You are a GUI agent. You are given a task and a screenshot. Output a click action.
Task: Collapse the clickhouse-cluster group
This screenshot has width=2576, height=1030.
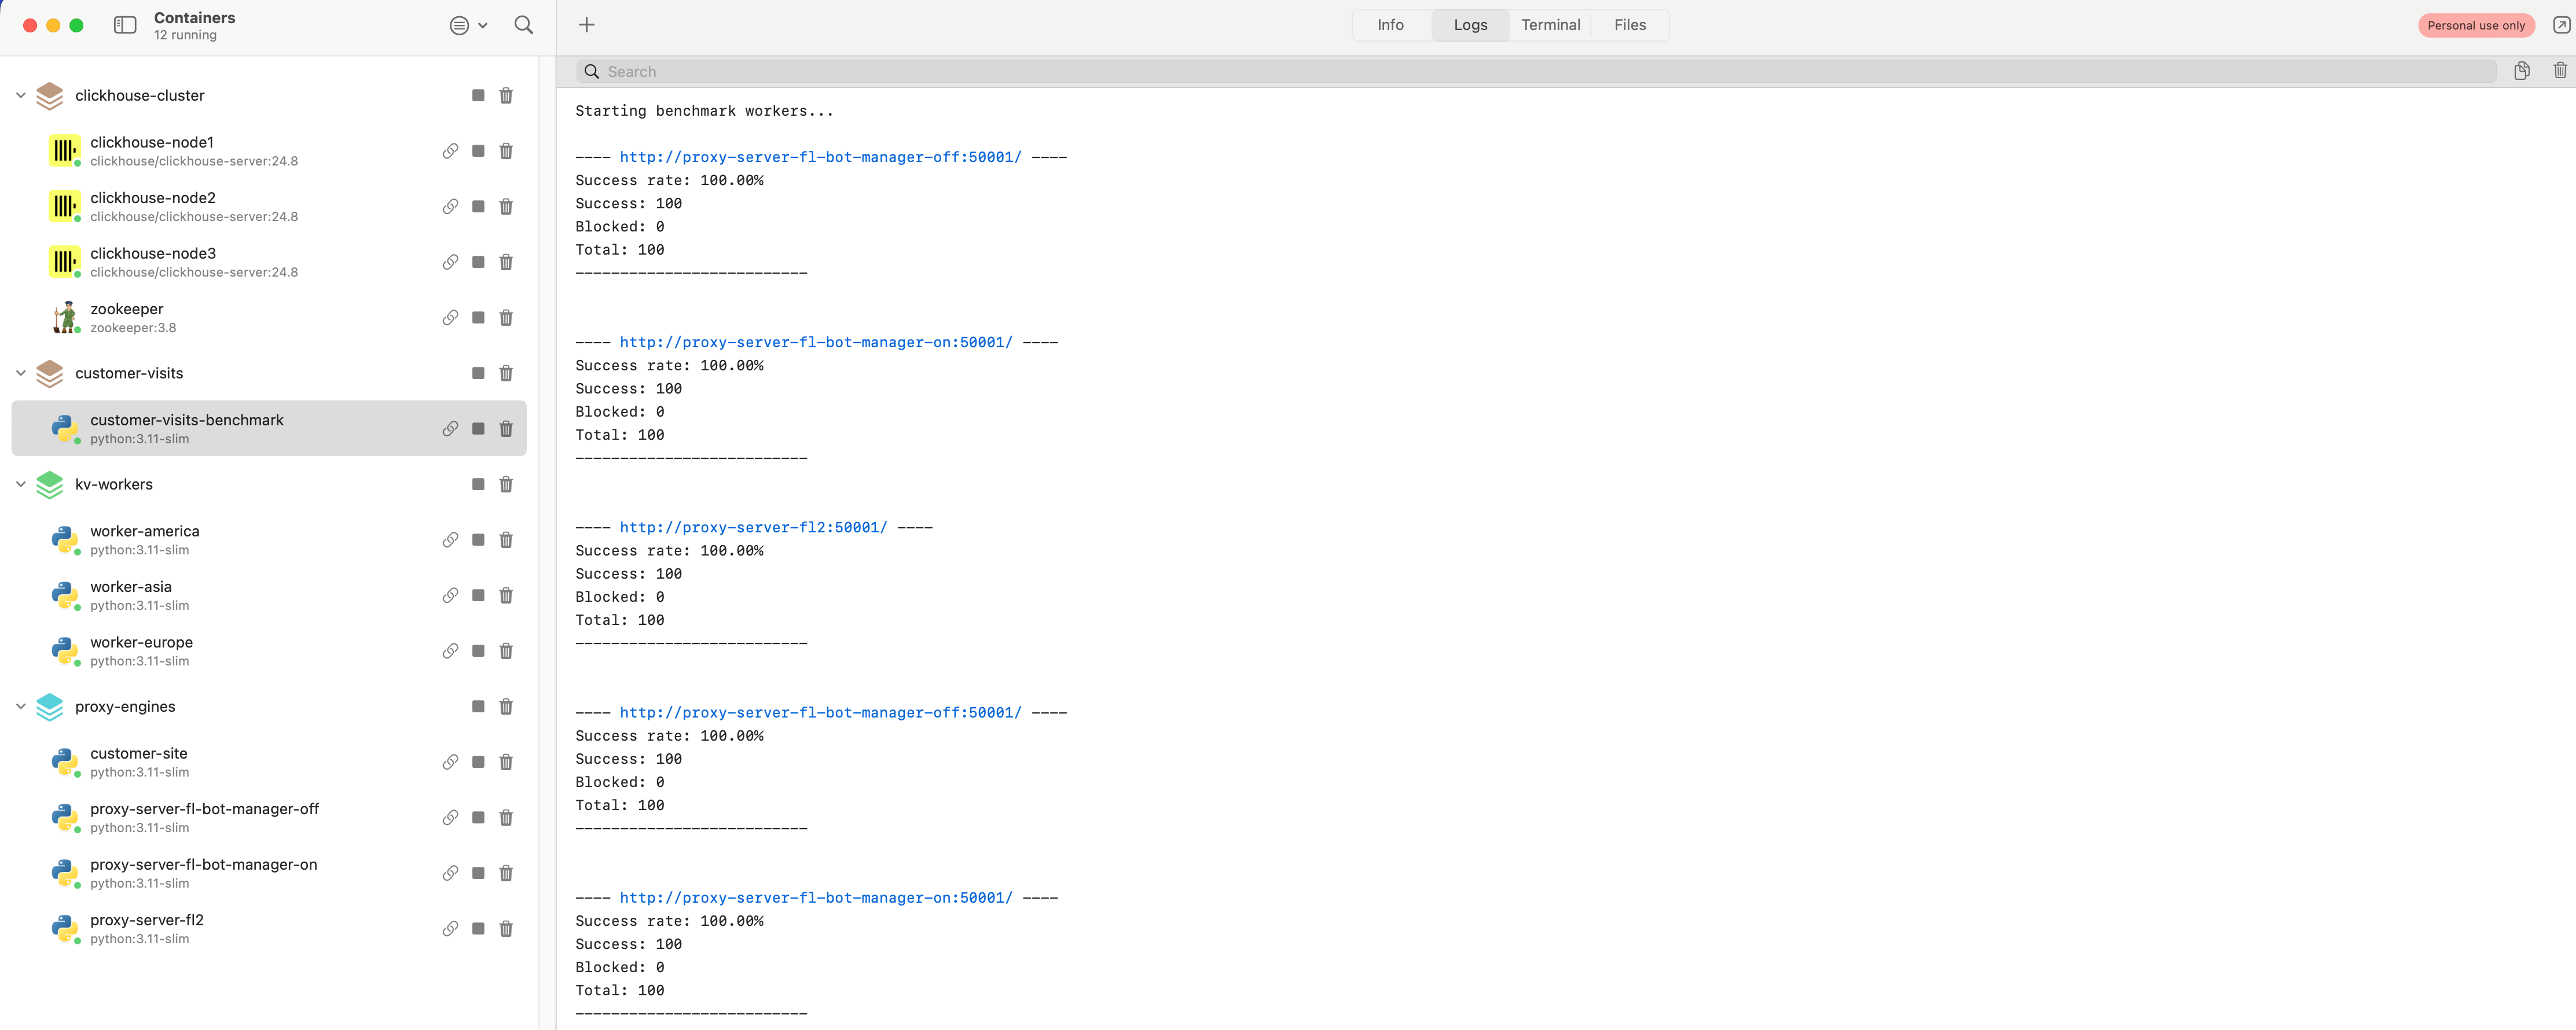(21, 96)
